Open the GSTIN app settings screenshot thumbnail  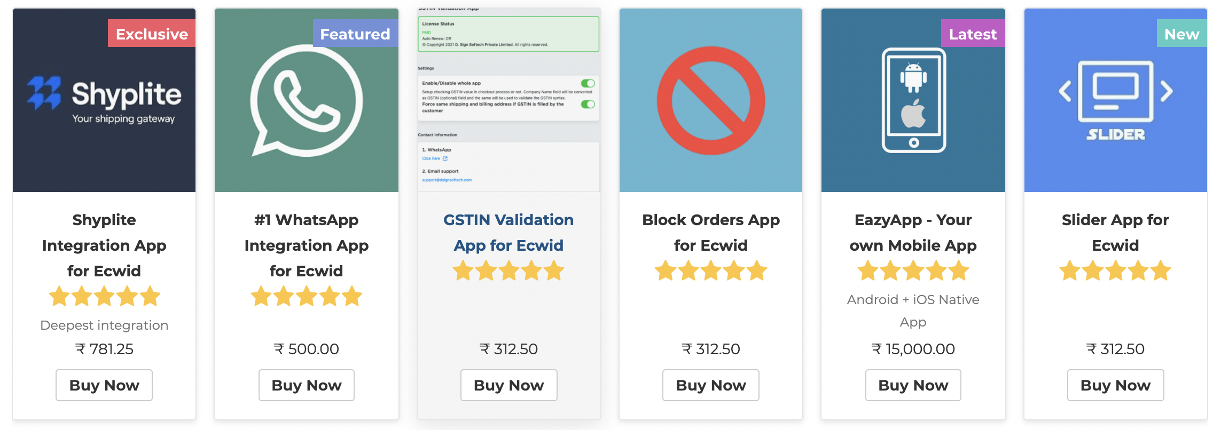point(509,100)
